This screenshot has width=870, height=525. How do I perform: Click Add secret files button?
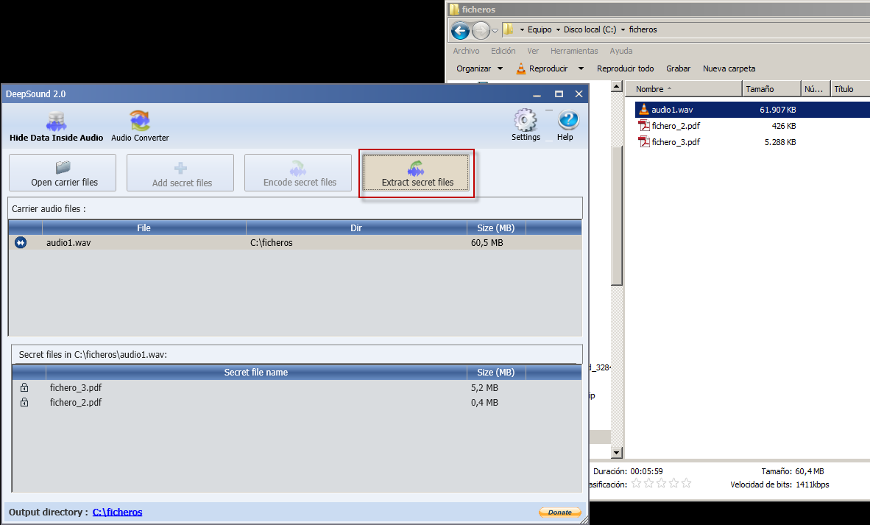pyautogui.click(x=180, y=173)
